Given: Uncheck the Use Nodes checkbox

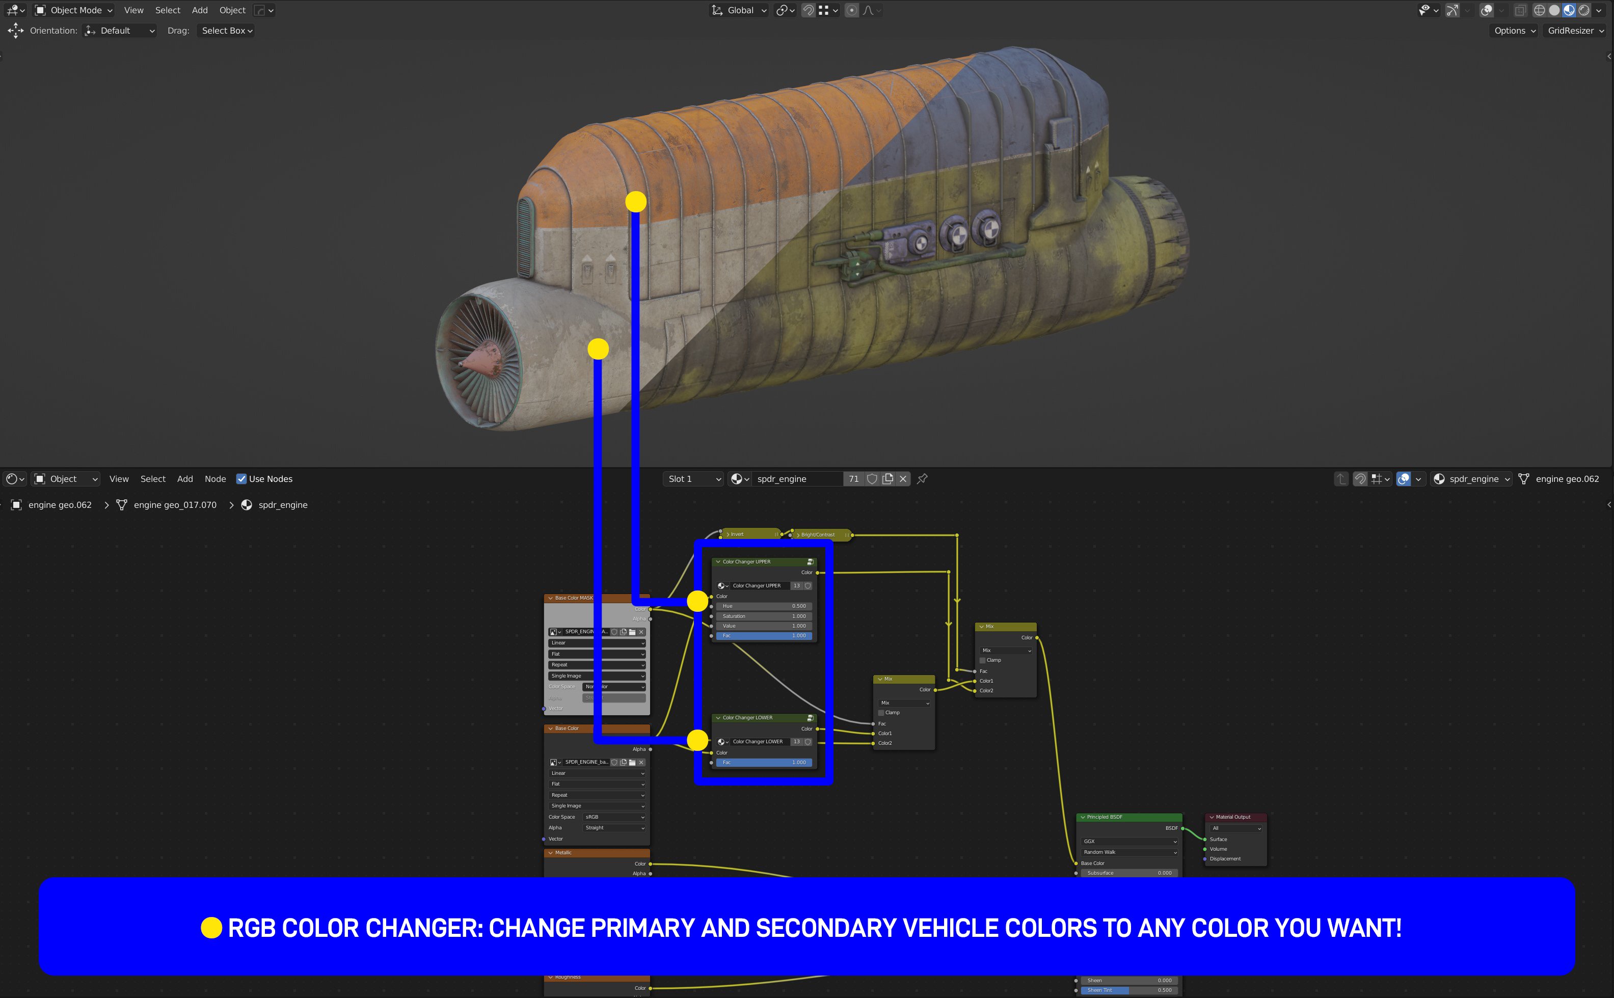Looking at the screenshot, I should pos(241,478).
